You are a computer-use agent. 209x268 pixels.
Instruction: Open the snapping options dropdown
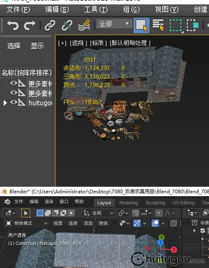pyautogui.click(x=146, y=213)
